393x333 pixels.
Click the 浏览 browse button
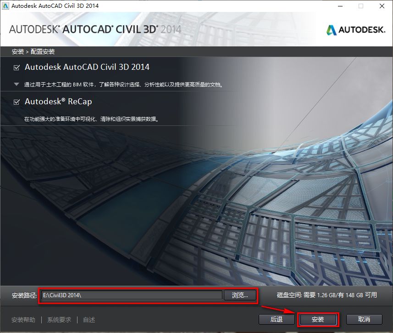(x=240, y=296)
